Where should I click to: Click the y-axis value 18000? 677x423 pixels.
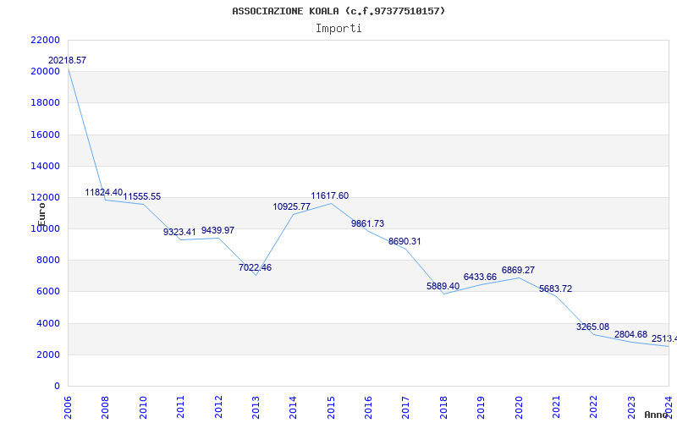[46, 103]
